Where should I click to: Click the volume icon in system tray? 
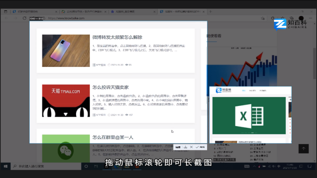(274, 166)
